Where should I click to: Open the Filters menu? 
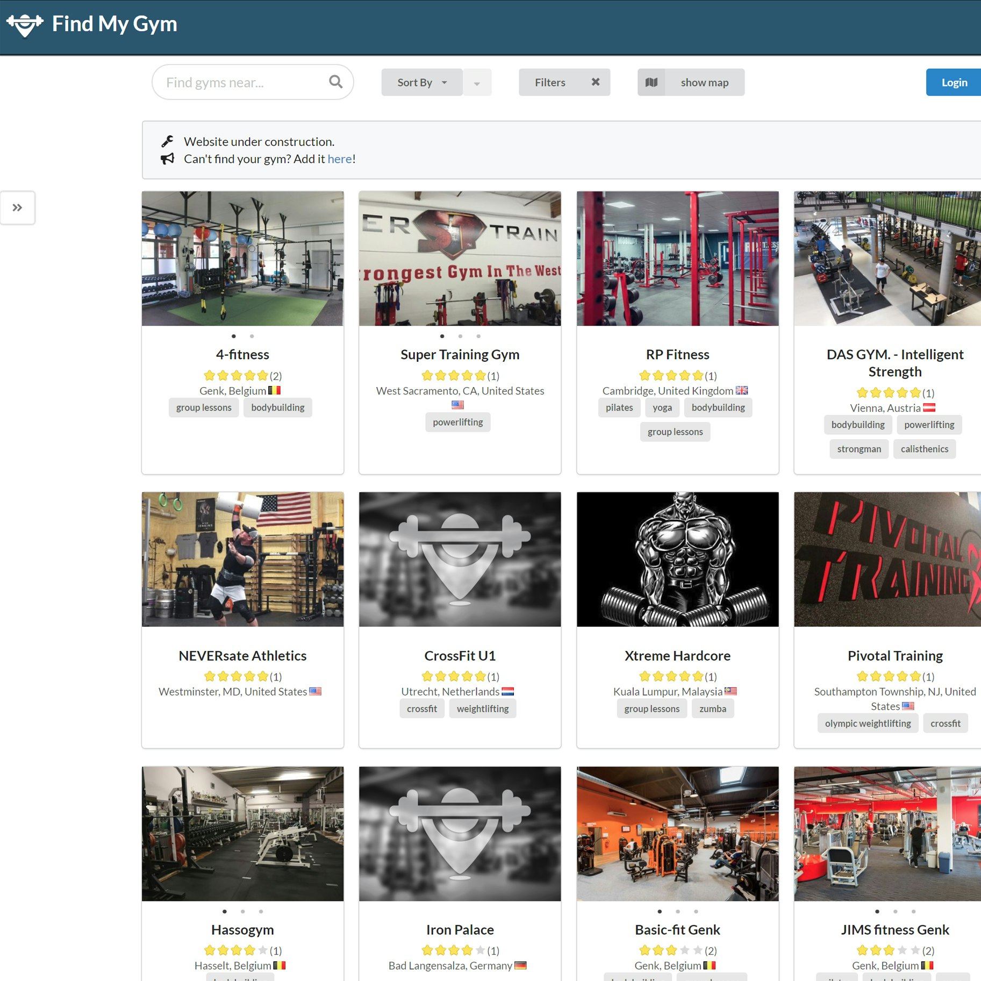click(549, 82)
